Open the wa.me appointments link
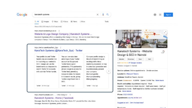This screenshot has width=192, height=108. tap(130, 98)
